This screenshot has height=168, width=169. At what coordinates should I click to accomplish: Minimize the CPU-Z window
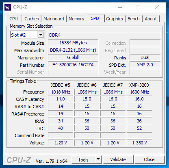[x=120, y=7]
